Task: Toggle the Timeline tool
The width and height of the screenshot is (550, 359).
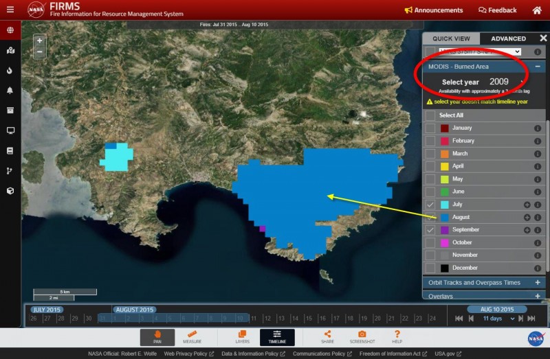Action: (x=277, y=337)
